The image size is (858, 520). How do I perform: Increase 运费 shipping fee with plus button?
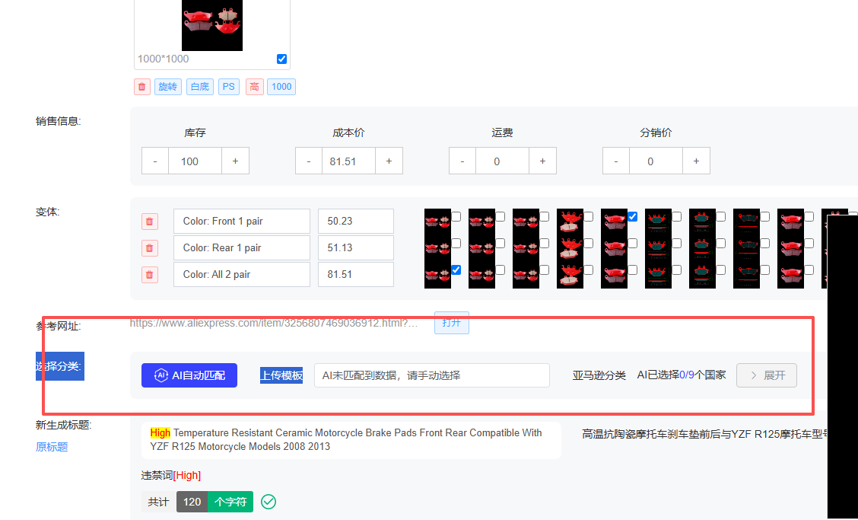(x=542, y=161)
